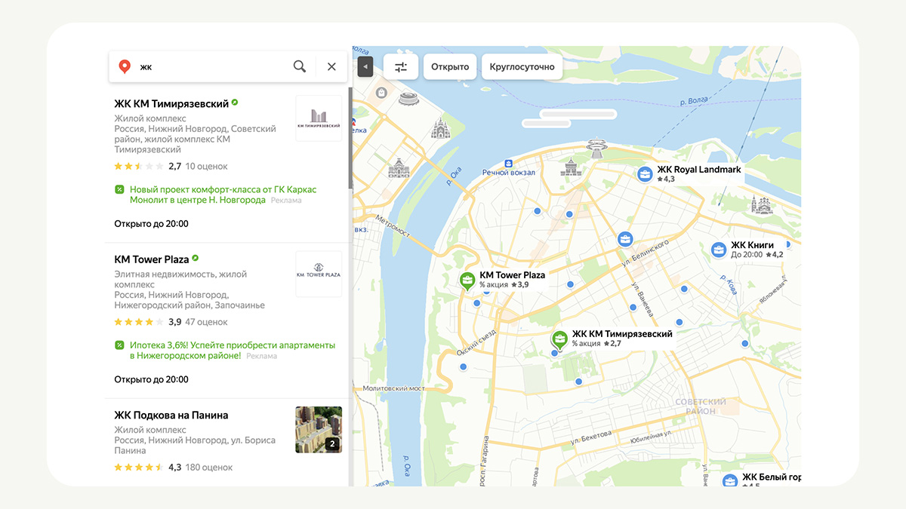906x509 pixels.
Task: Click the Окский съезд street label
Action: 476,342
